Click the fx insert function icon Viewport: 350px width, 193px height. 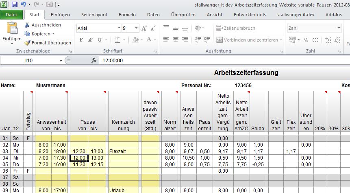pyautogui.click(x=94, y=60)
